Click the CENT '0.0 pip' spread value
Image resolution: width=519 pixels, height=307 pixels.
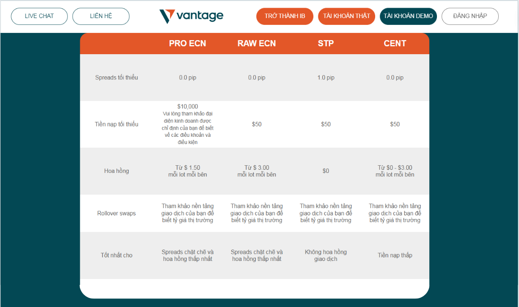coord(395,78)
